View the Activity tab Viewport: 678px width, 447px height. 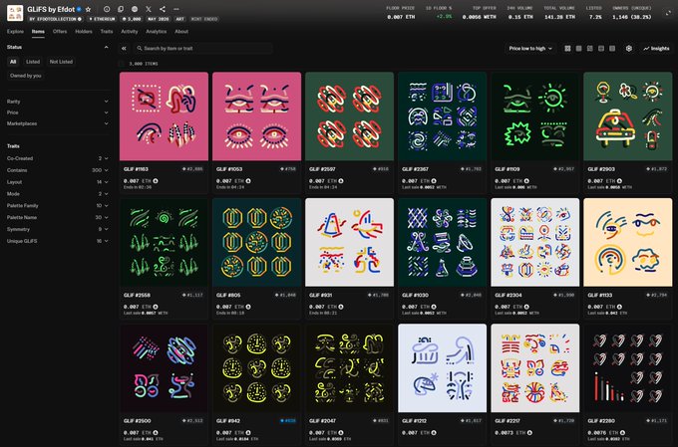(x=130, y=32)
